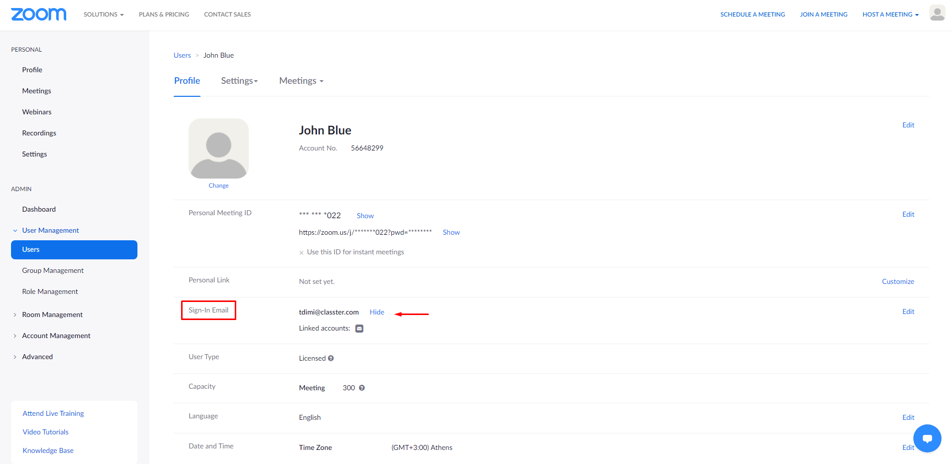Select Users in the sidebar
This screenshot has width=952, height=464.
tap(74, 250)
